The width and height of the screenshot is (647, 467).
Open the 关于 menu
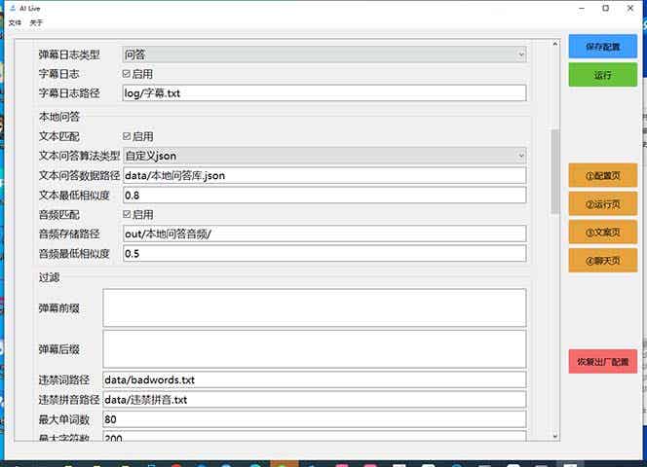(x=36, y=22)
